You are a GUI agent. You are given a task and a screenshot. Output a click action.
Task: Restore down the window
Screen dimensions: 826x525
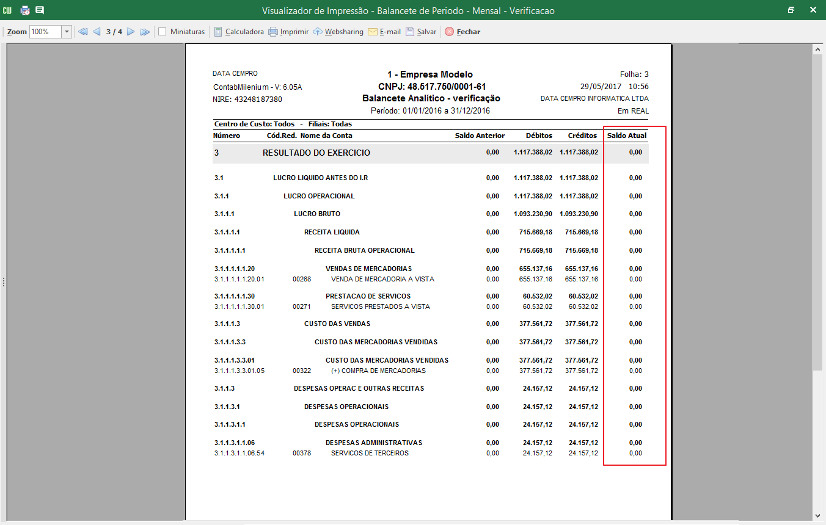tap(791, 10)
